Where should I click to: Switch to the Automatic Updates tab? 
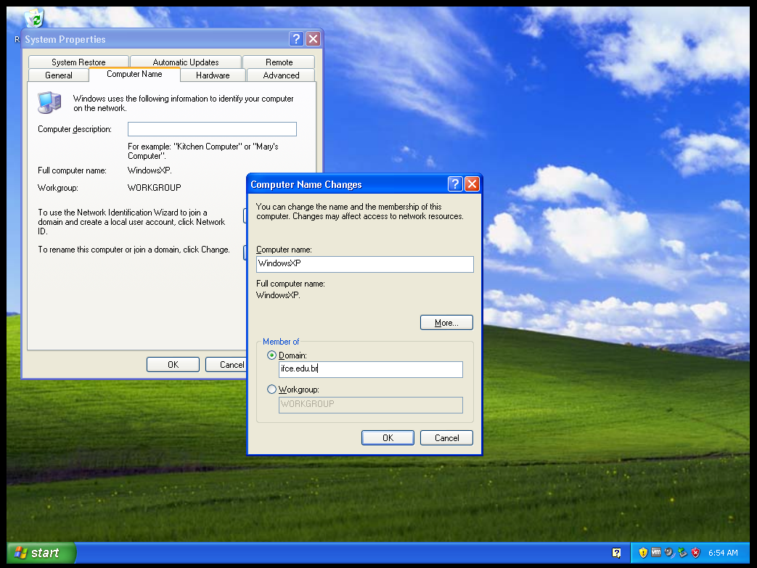pyautogui.click(x=186, y=62)
